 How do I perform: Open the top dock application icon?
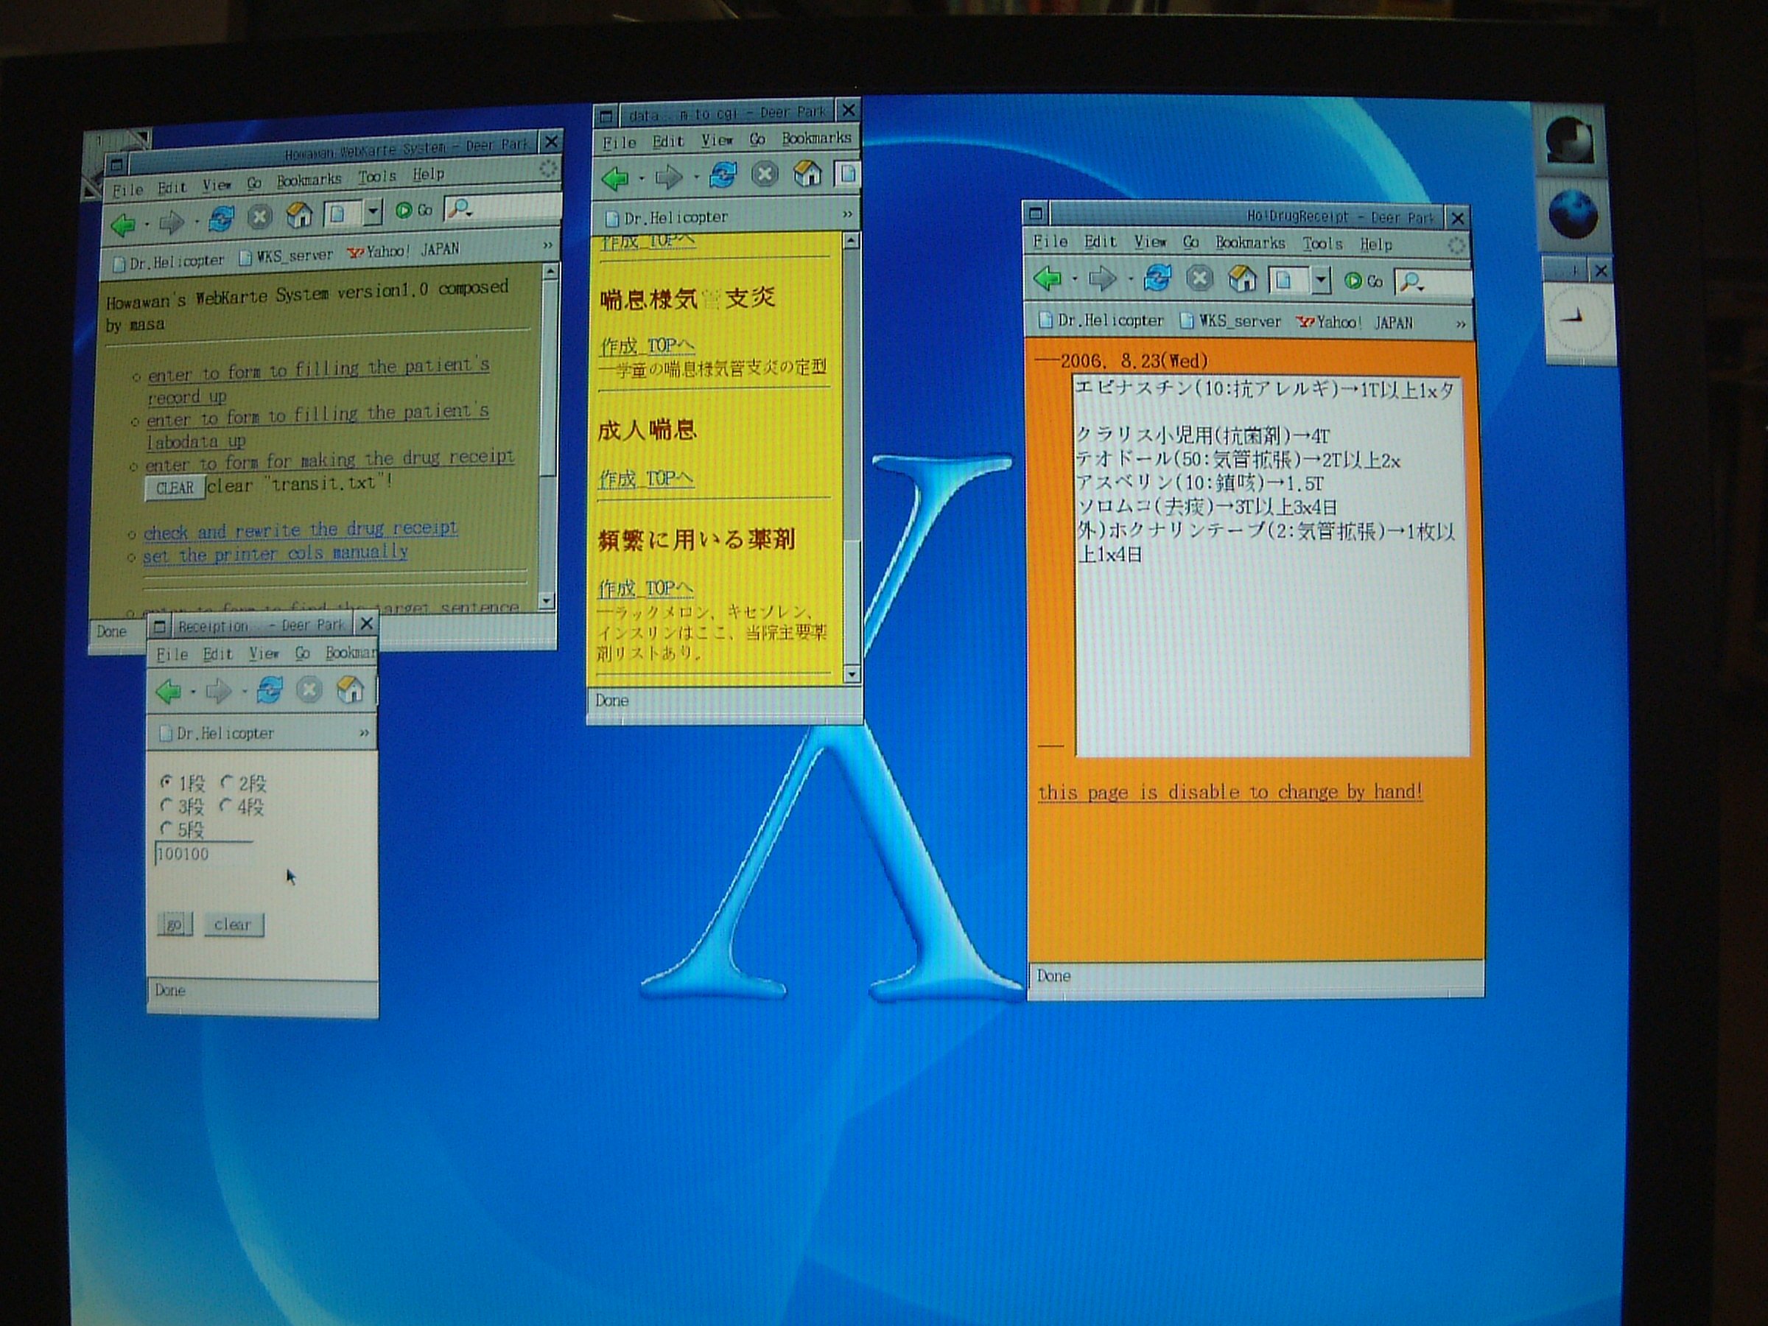point(1570,141)
